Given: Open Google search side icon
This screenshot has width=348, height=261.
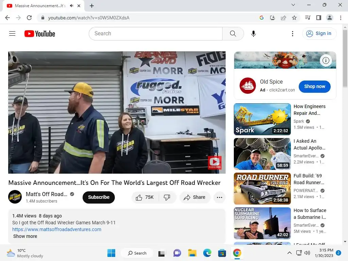Looking at the screenshot, I should pyautogui.click(x=262, y=18).
